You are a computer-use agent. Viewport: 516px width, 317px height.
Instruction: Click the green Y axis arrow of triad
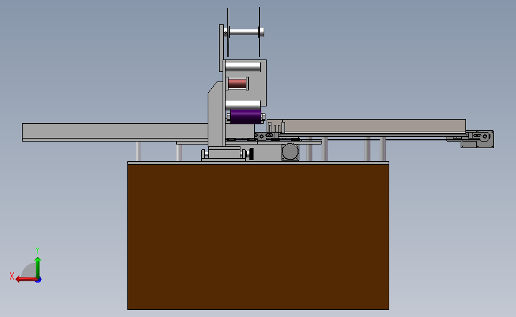click(x=38, y=268)
